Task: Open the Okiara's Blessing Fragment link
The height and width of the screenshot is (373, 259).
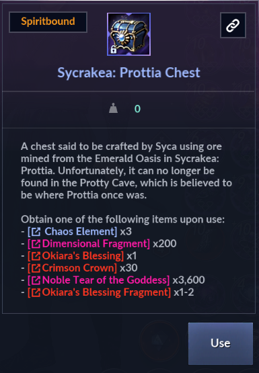Action: pos(99,292)
